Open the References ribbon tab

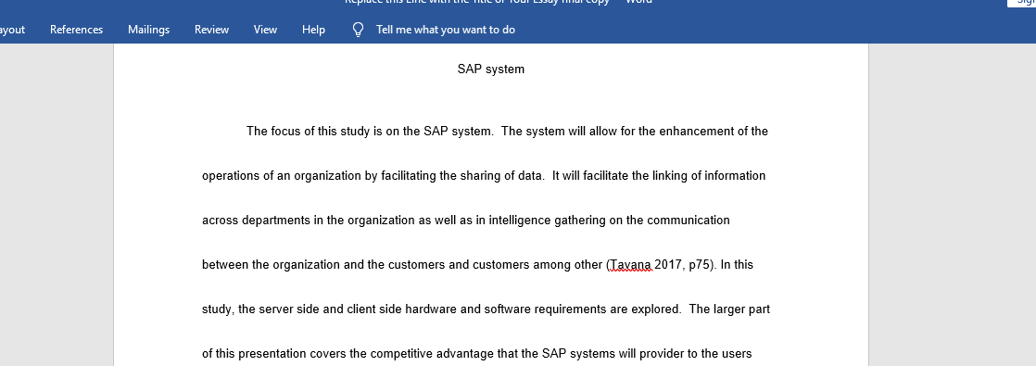coord(77,30)
